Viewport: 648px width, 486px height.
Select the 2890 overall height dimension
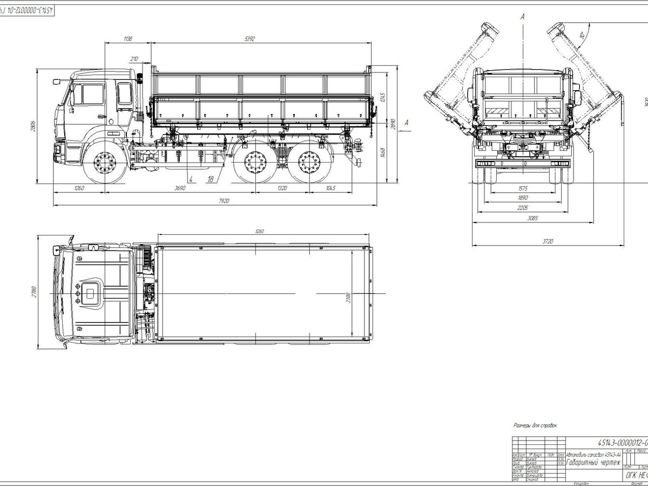[394, 124]
